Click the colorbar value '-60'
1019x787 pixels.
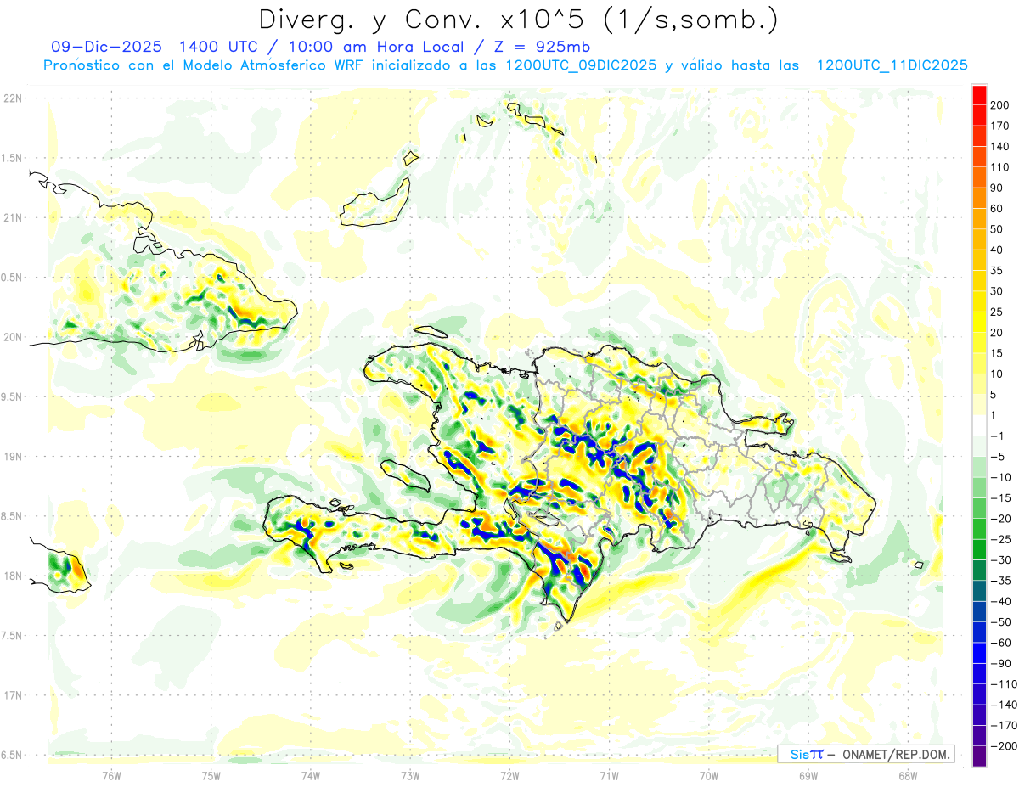point(1000,643)
